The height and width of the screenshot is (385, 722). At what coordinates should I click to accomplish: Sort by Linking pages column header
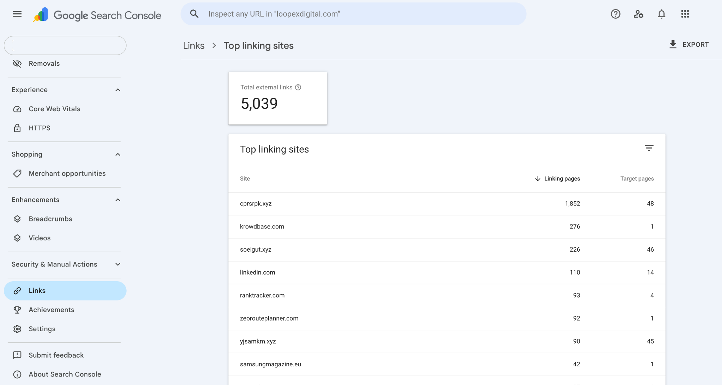click(562, 179)
